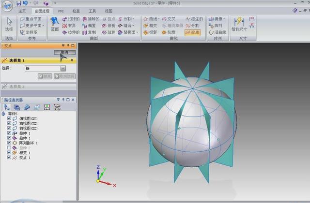Viewport: 310px width, 203px height.
Task: Switch to the 主页 ribbon tab
Action: coord(22,10)
